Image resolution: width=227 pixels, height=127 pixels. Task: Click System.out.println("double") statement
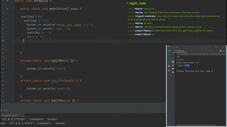coord(49,89)
